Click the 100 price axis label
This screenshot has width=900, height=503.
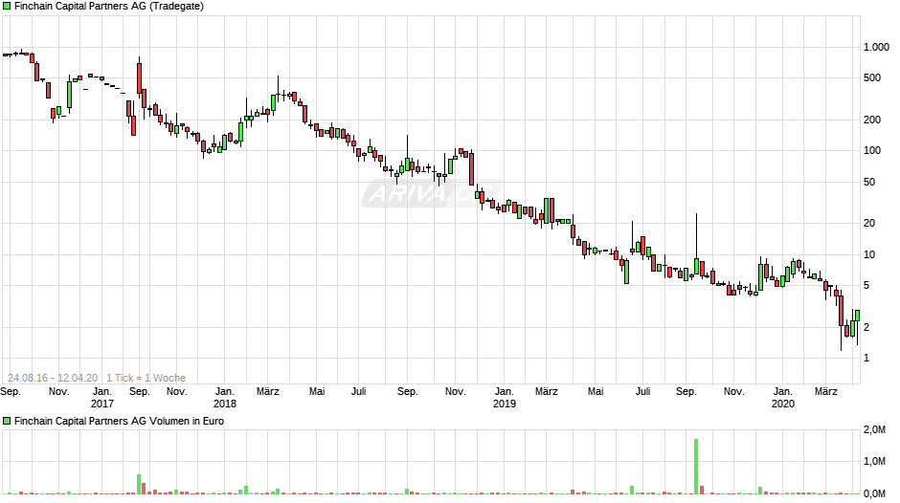coord(872,151)
